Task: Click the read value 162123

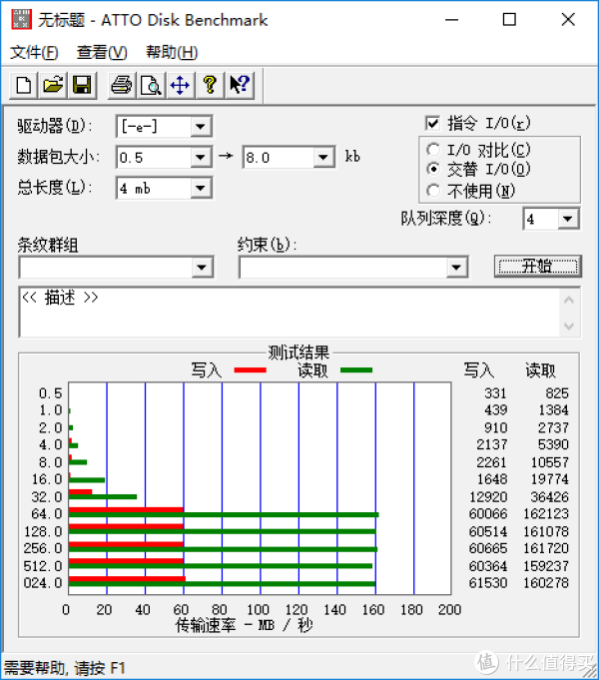Action: (x=546, y=513)
